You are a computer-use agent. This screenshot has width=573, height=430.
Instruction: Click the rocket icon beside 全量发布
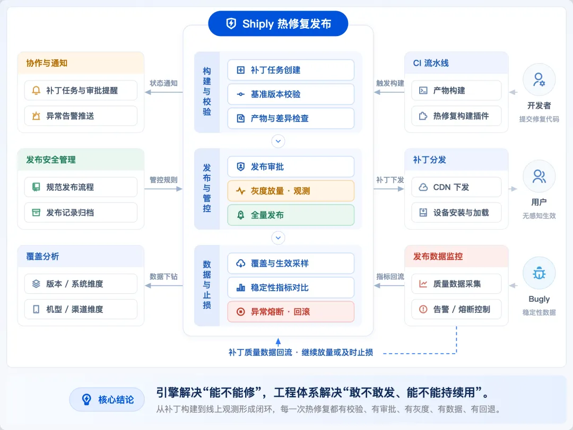click(x=240, y=215)
